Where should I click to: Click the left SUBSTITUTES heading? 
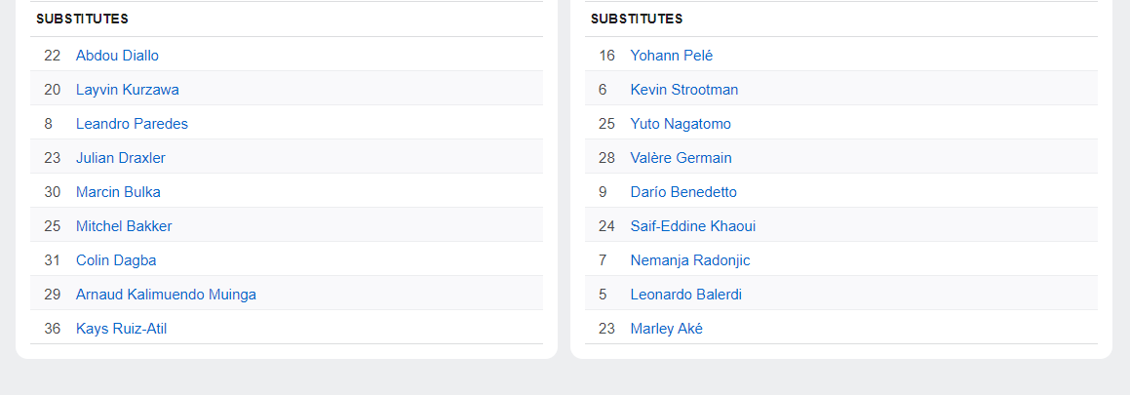[x=82, y=20]
